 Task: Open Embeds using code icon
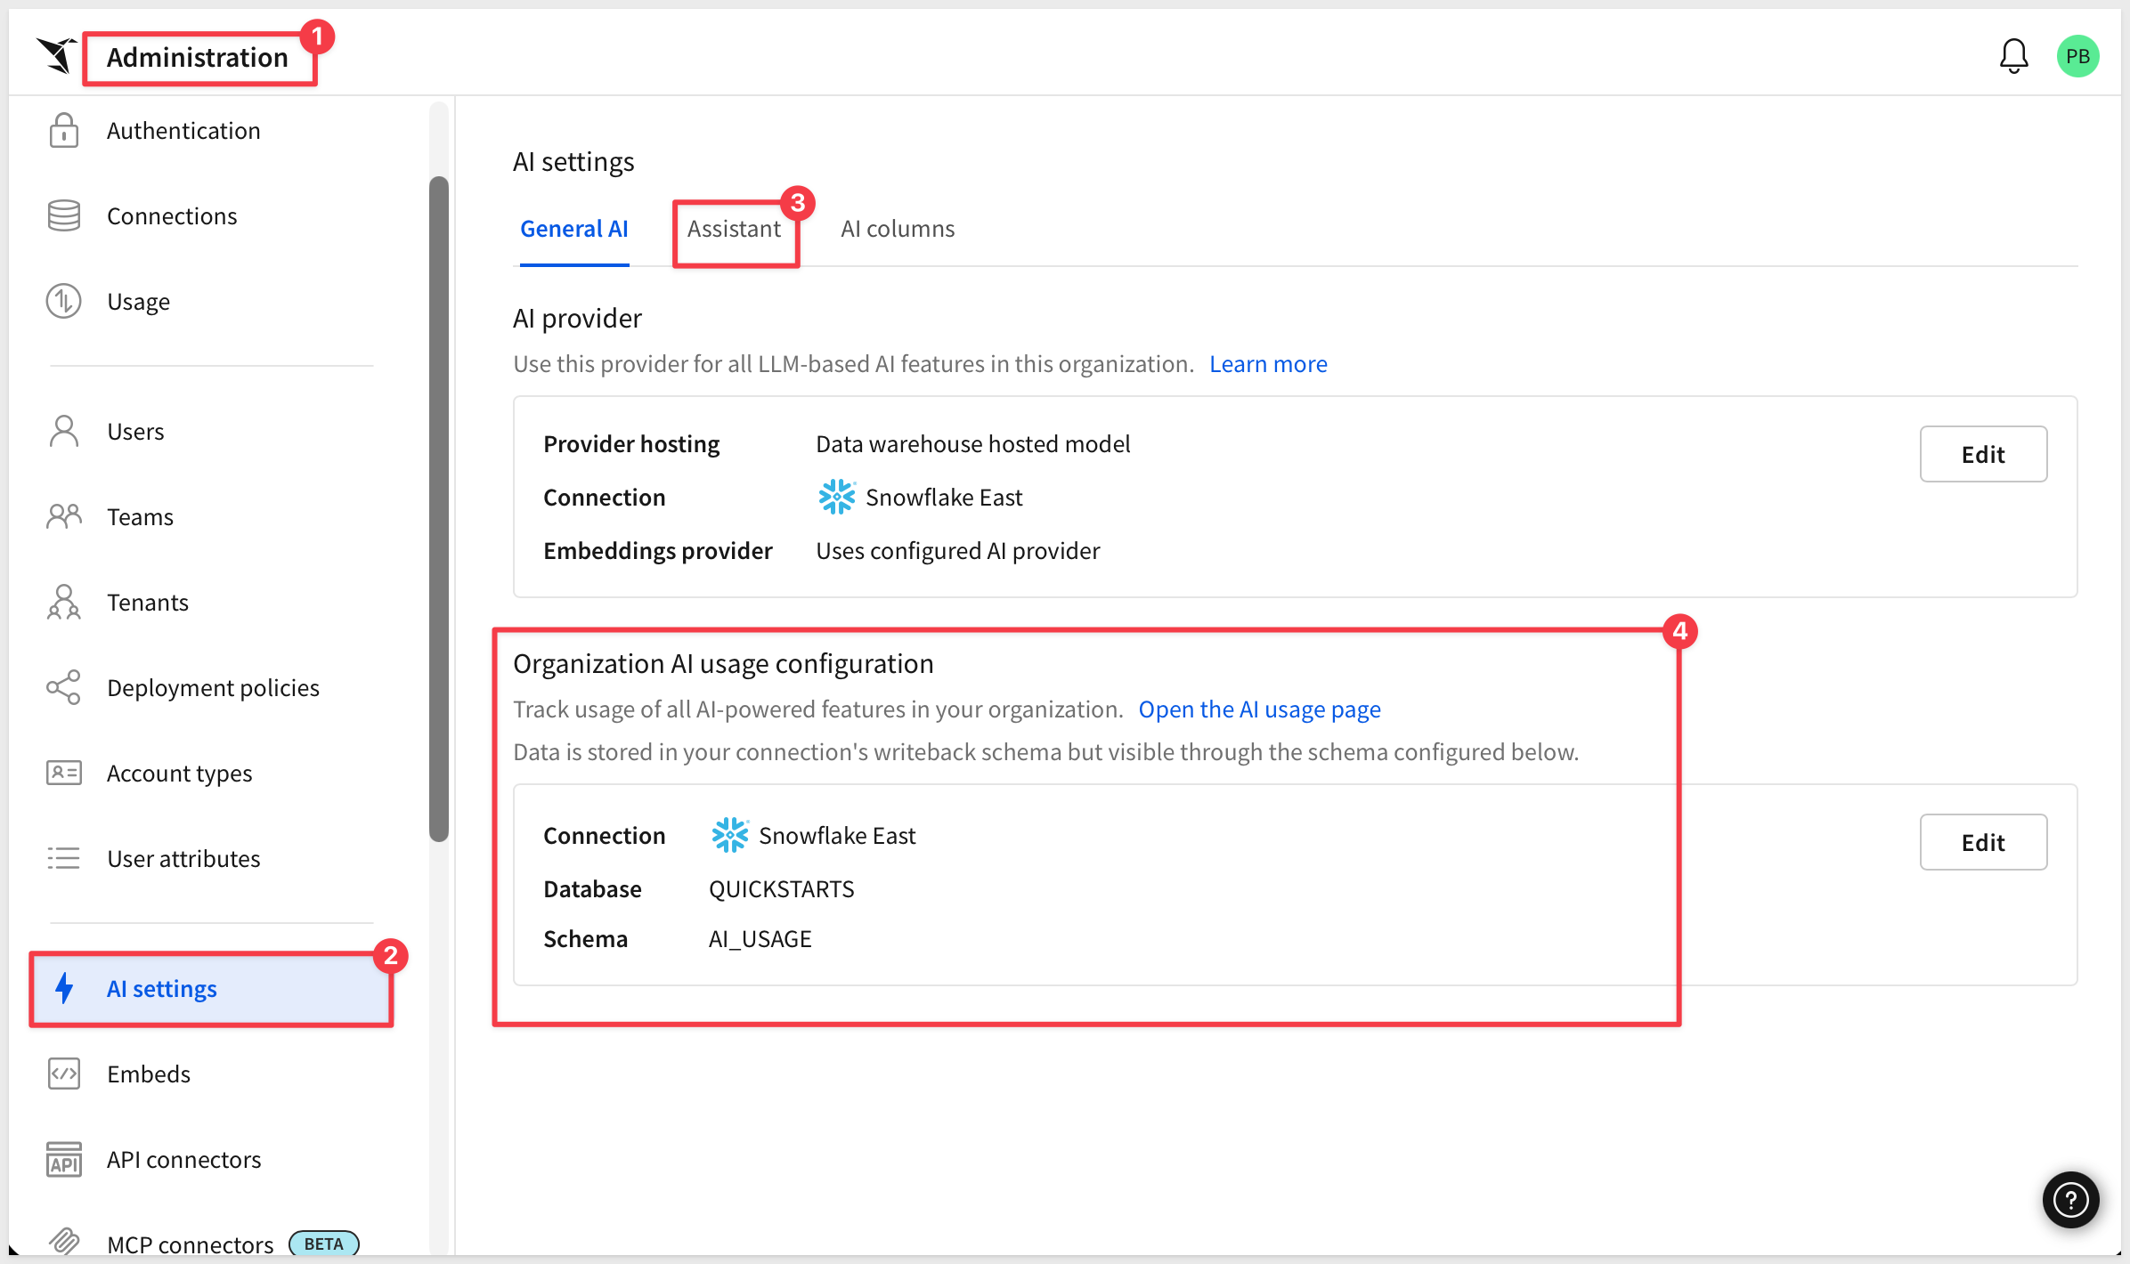point(64,1074)
